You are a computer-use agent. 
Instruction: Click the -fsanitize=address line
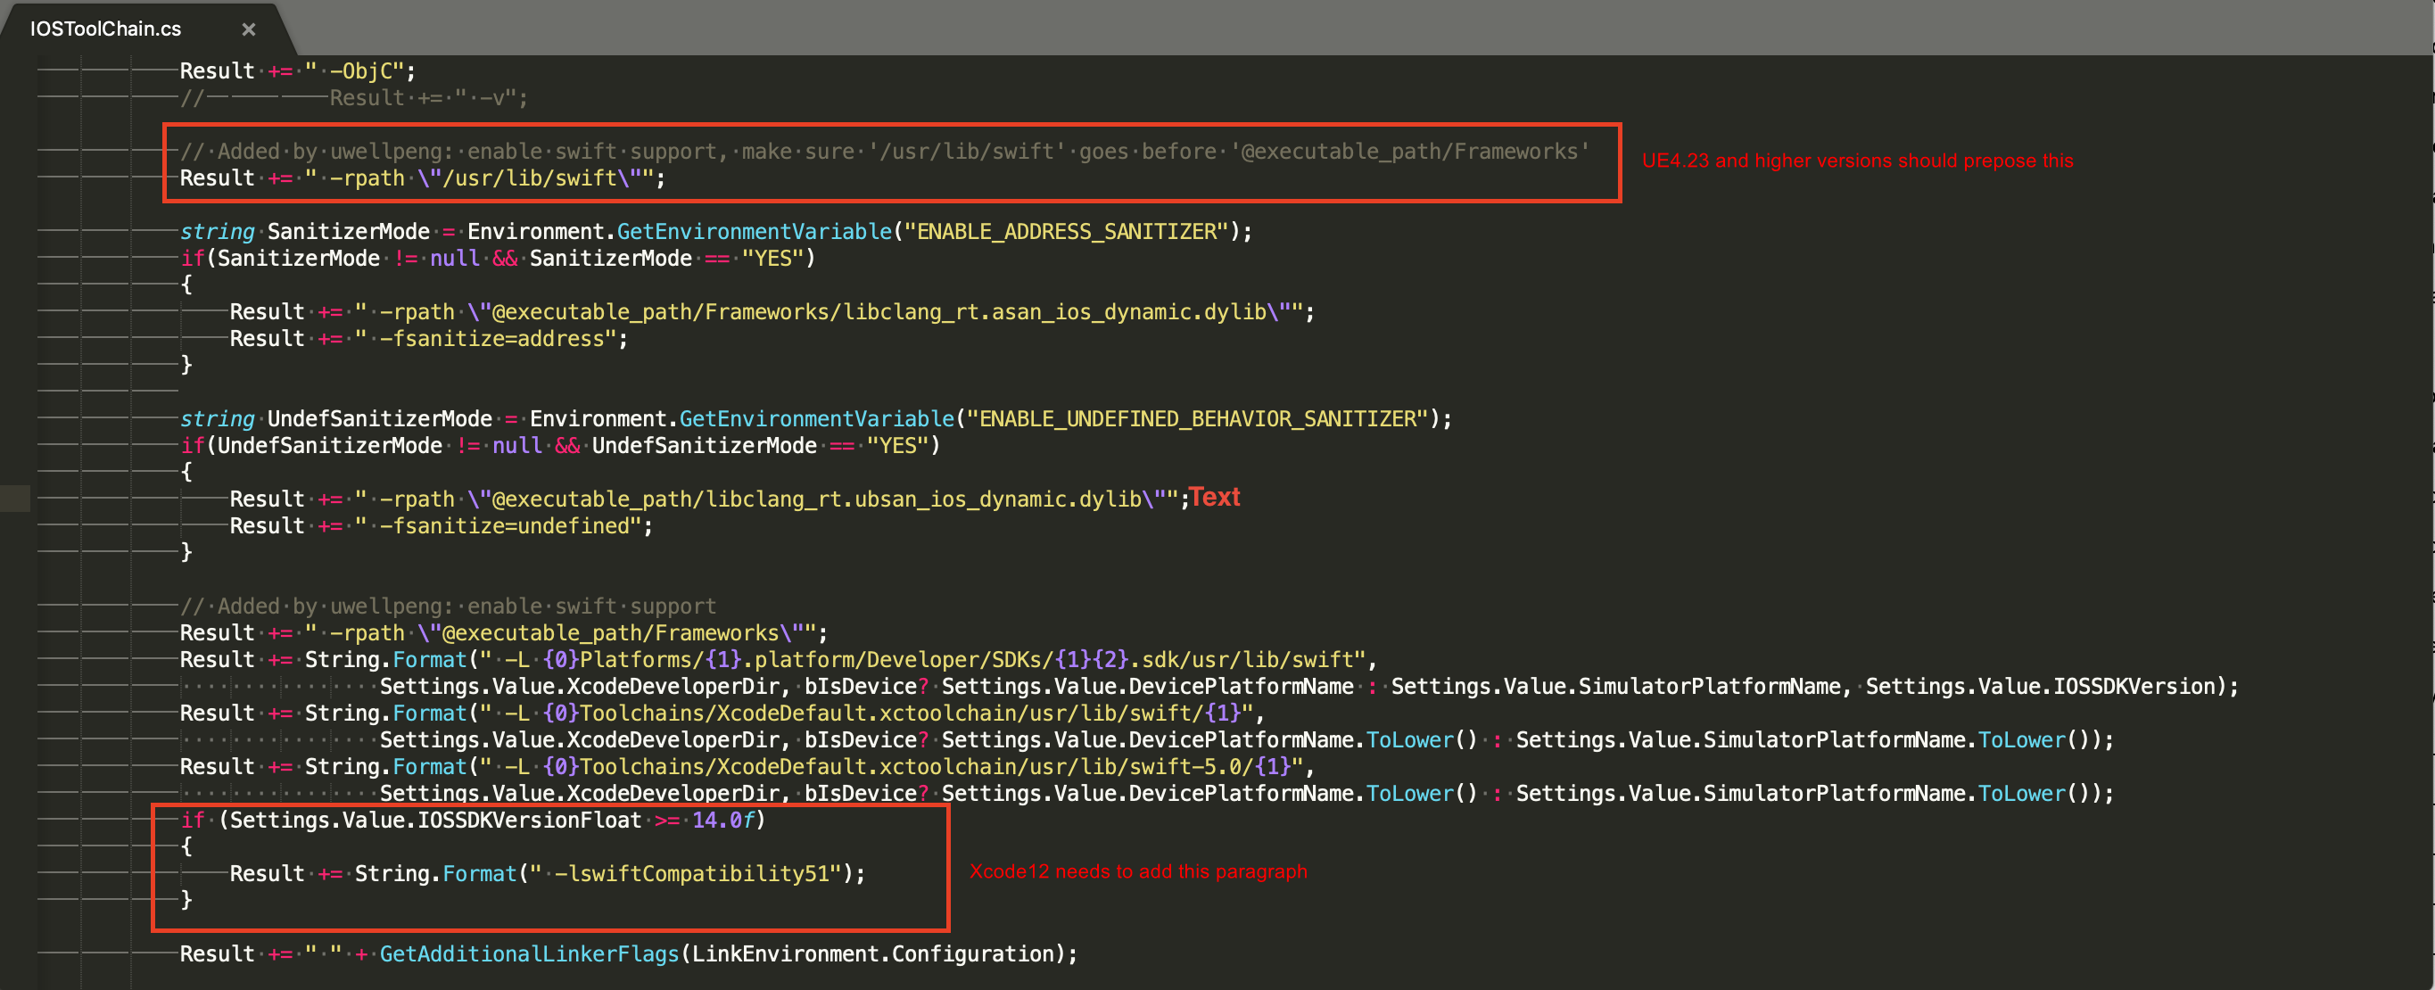point(428,339)
